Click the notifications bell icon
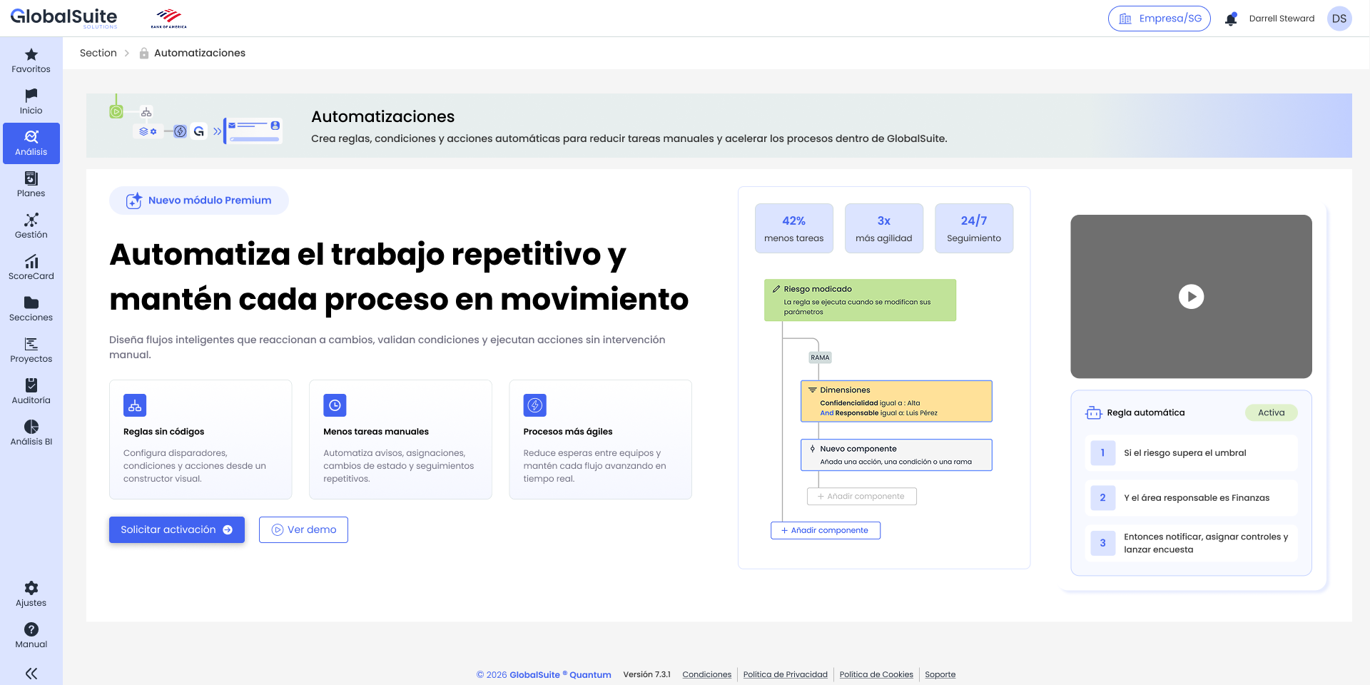Image resolution: width=1370 pixels, height=685 pixels. click(1231, 19)
